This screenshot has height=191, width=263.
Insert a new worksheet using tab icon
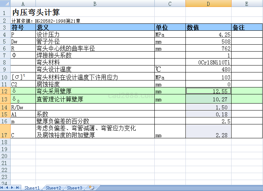(91, 188)
